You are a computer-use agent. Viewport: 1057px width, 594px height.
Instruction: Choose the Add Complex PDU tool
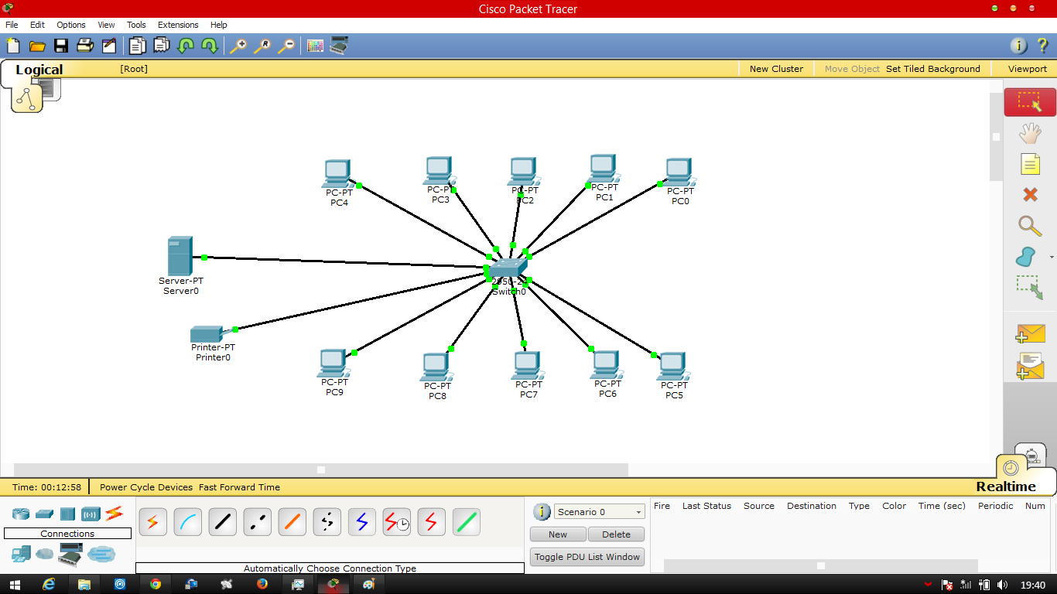click(1030, 364)
